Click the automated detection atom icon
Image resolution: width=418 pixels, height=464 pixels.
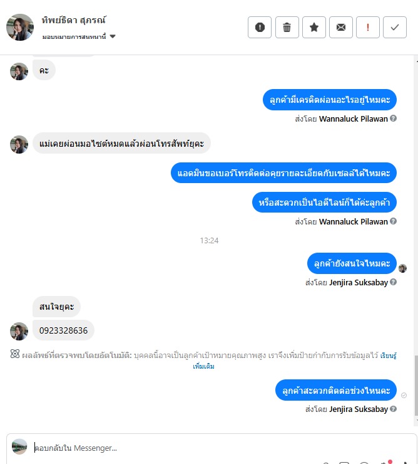15,354
